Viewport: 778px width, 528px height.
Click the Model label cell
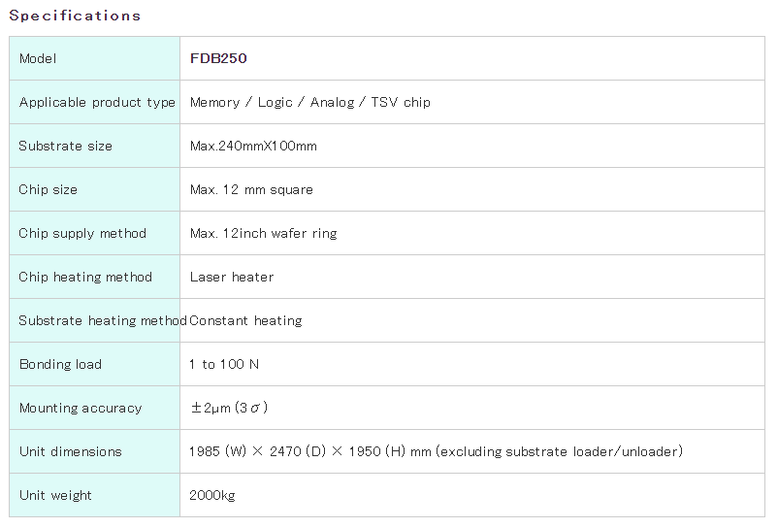[x=38, y=58]
